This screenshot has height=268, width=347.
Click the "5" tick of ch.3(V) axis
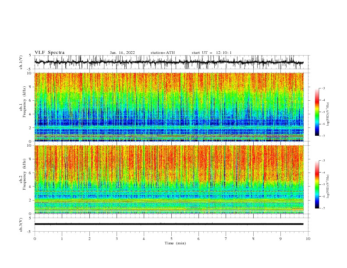[x=30, y=218]
